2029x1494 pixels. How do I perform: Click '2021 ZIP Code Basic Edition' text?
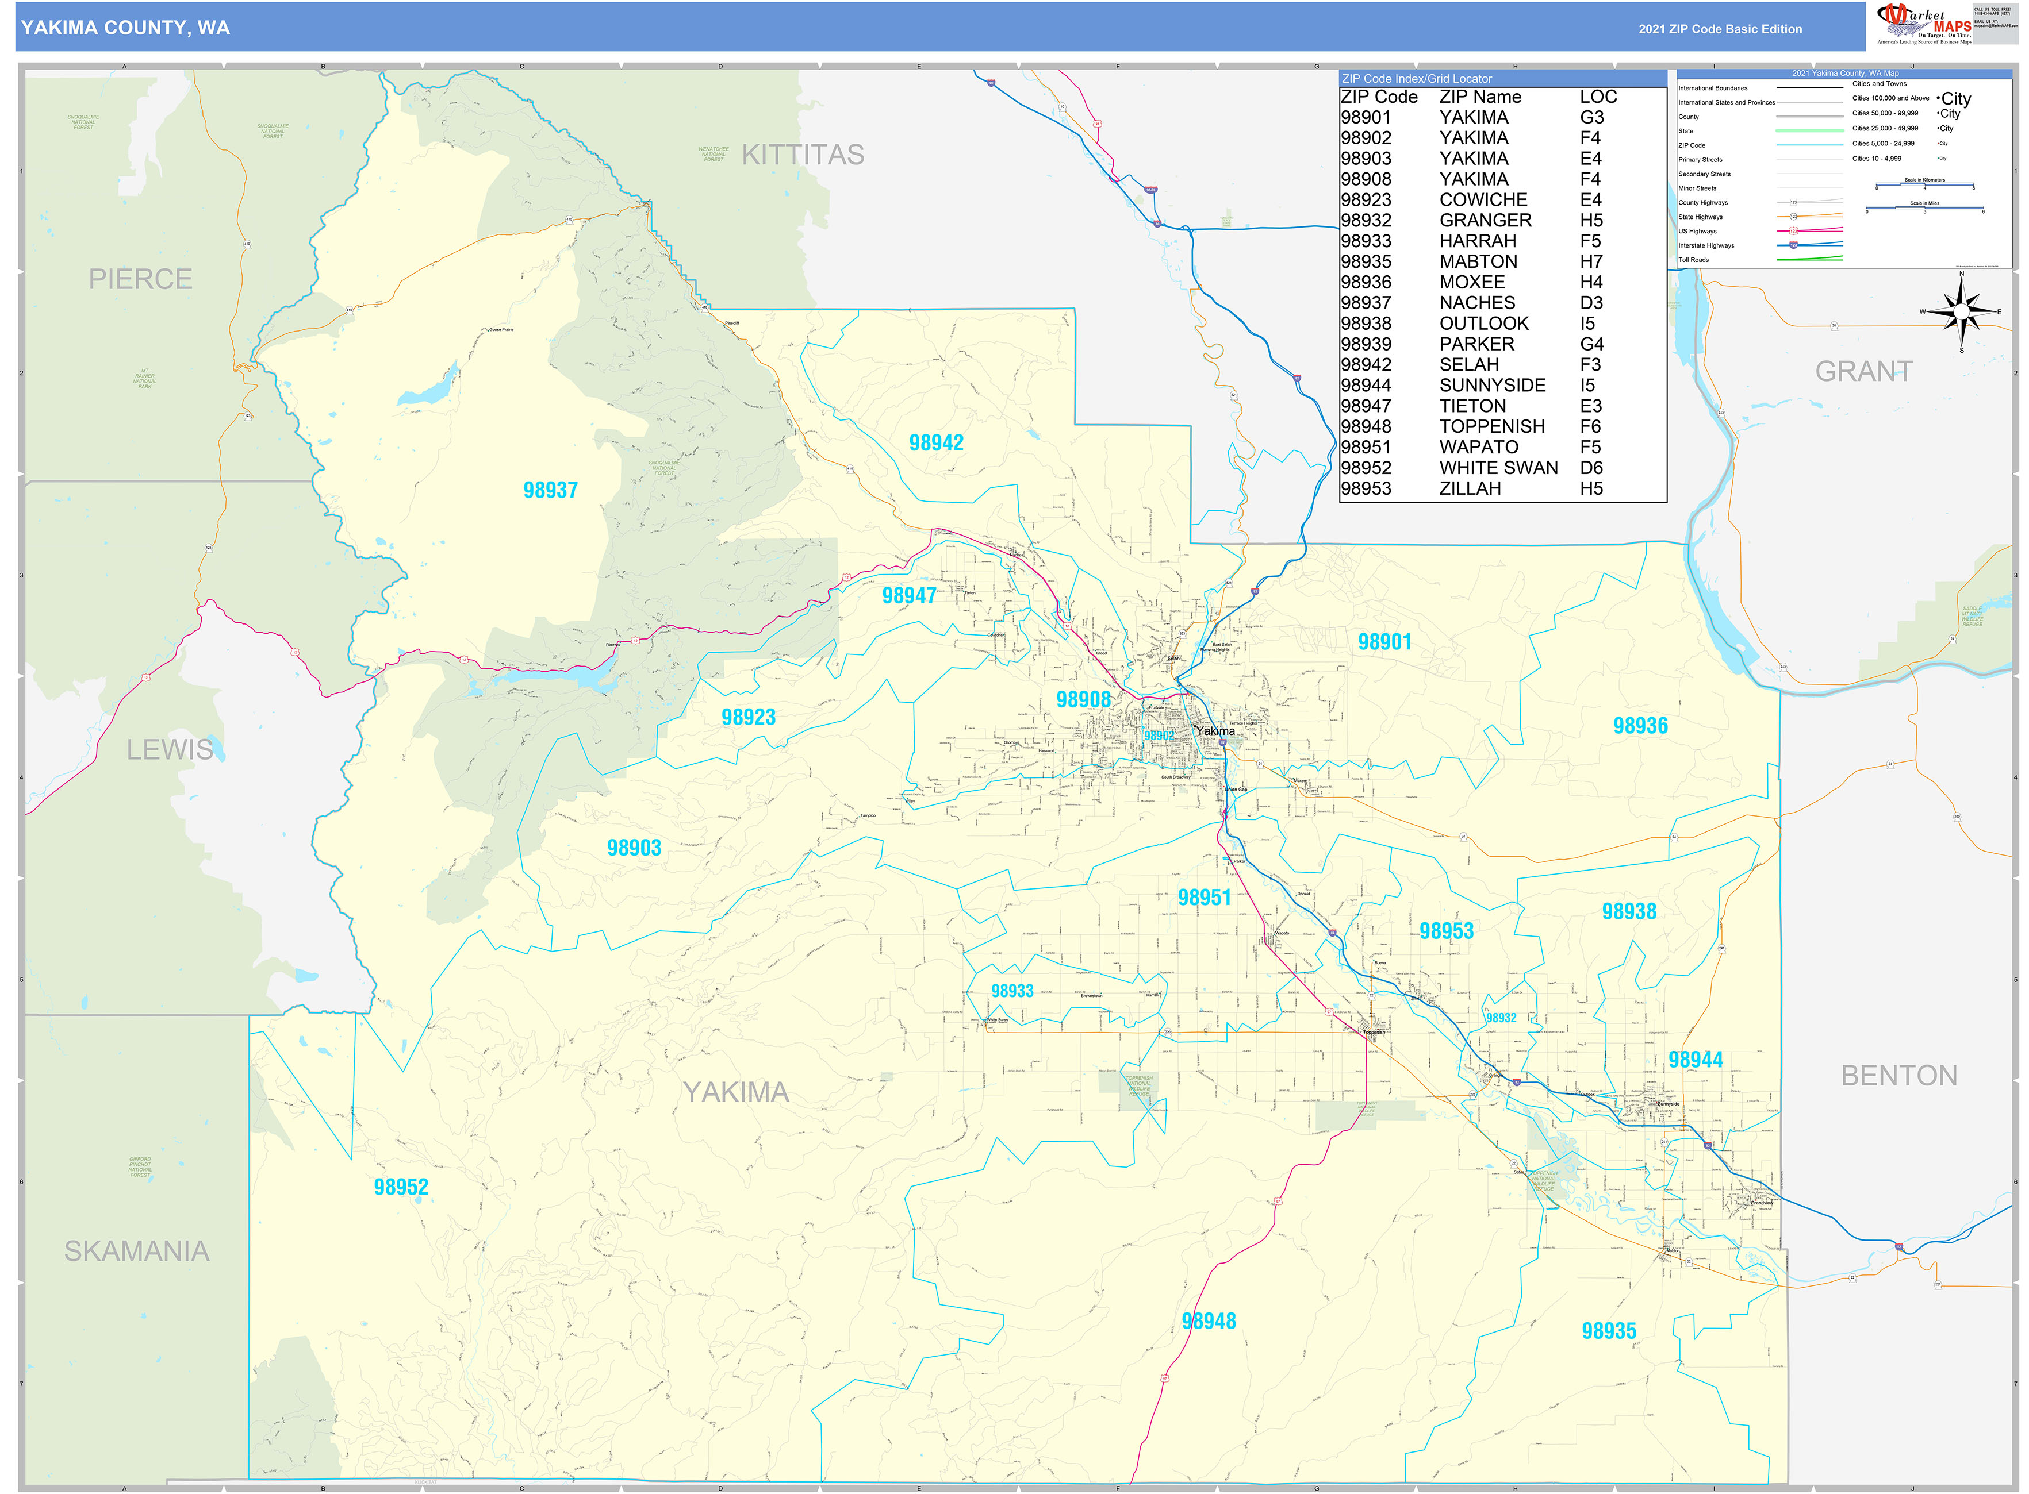[x=1720, y=29]
